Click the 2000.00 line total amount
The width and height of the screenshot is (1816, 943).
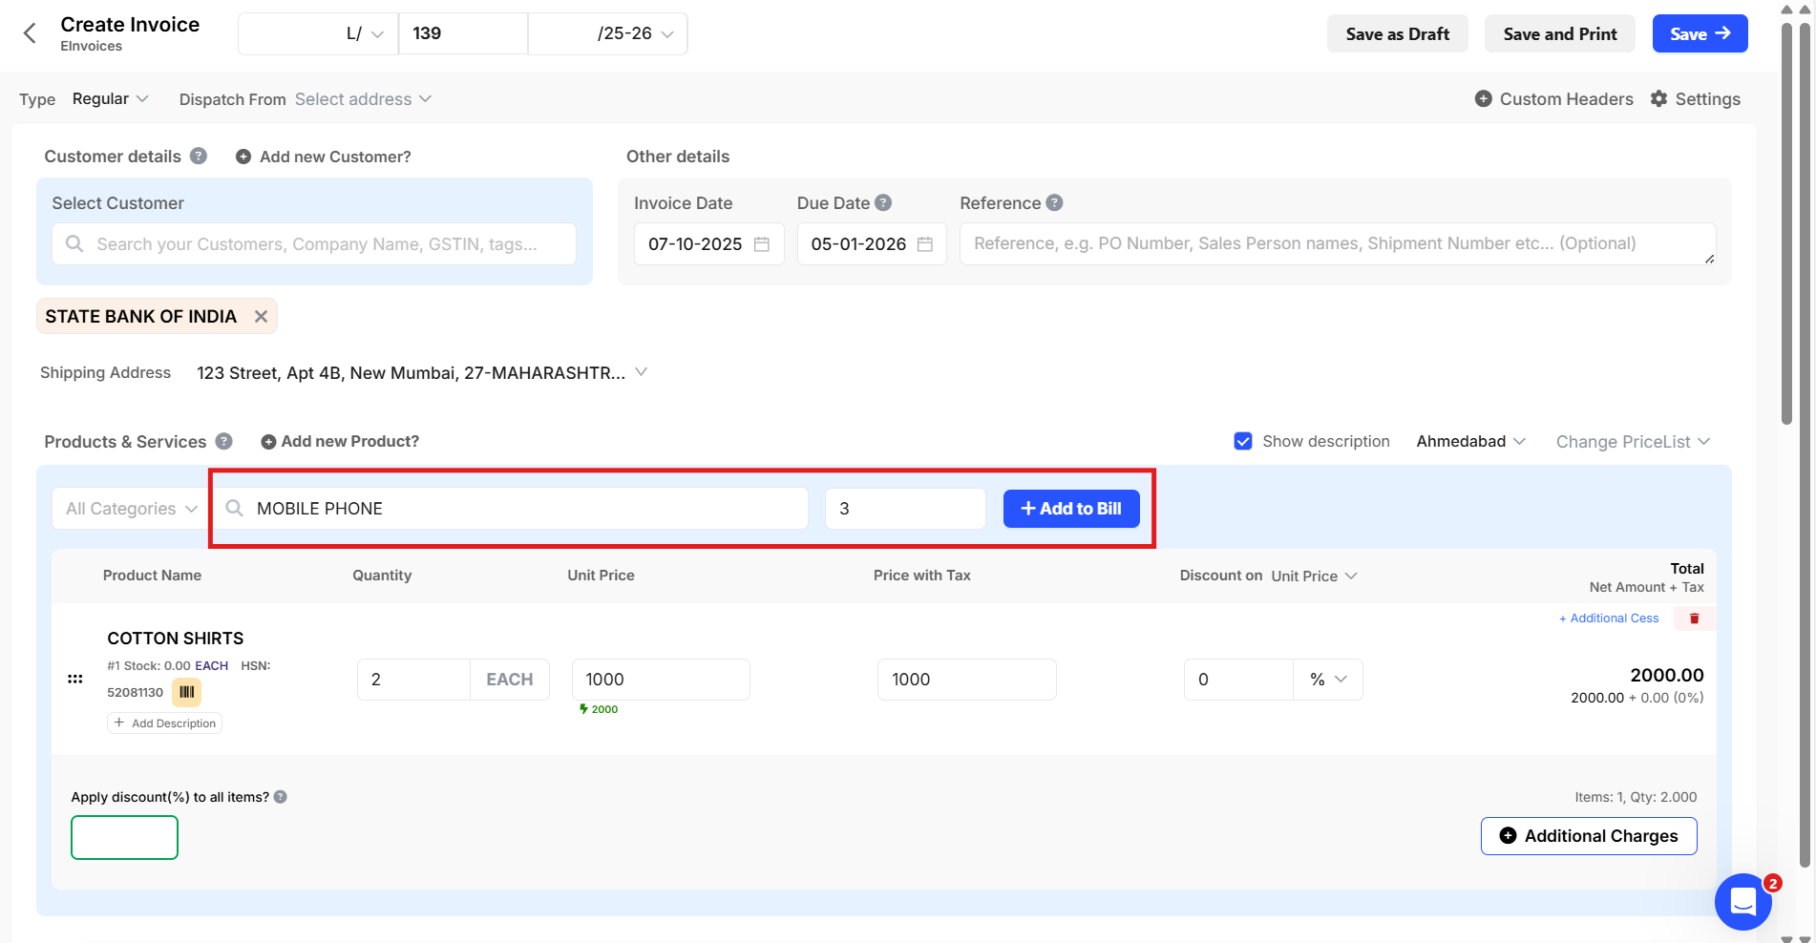tap(1667, 675)
